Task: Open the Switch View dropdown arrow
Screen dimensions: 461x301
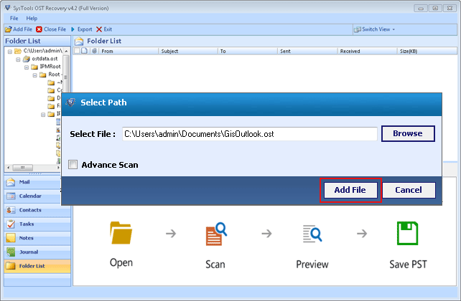Action: click(394, 29)
